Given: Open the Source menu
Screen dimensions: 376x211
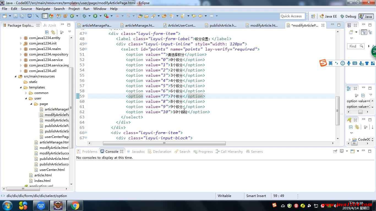Looking at the screenshot, I should click(x=26, y=9).
